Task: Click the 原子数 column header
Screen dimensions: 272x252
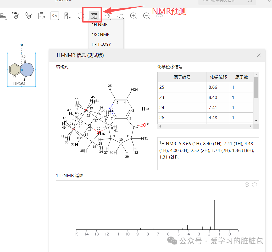Action: 242,77
